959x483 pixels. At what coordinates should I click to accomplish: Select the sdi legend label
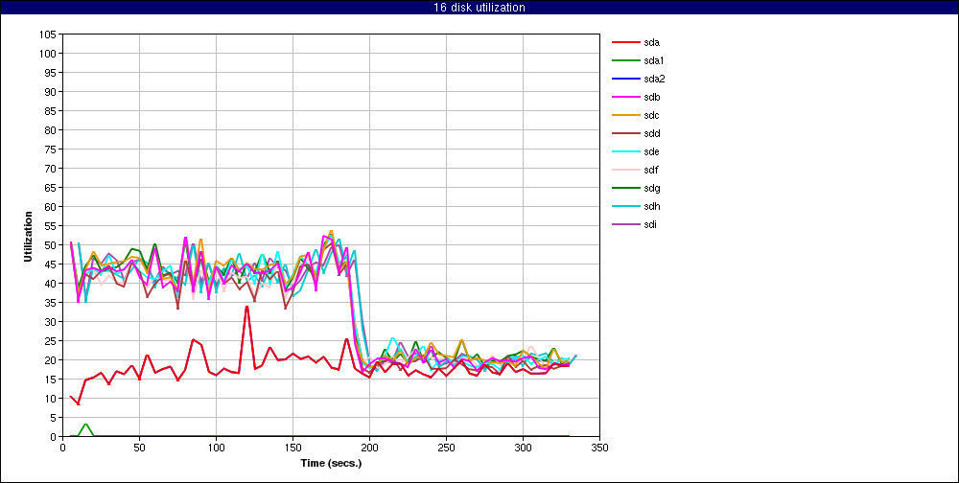pos(650,224)
